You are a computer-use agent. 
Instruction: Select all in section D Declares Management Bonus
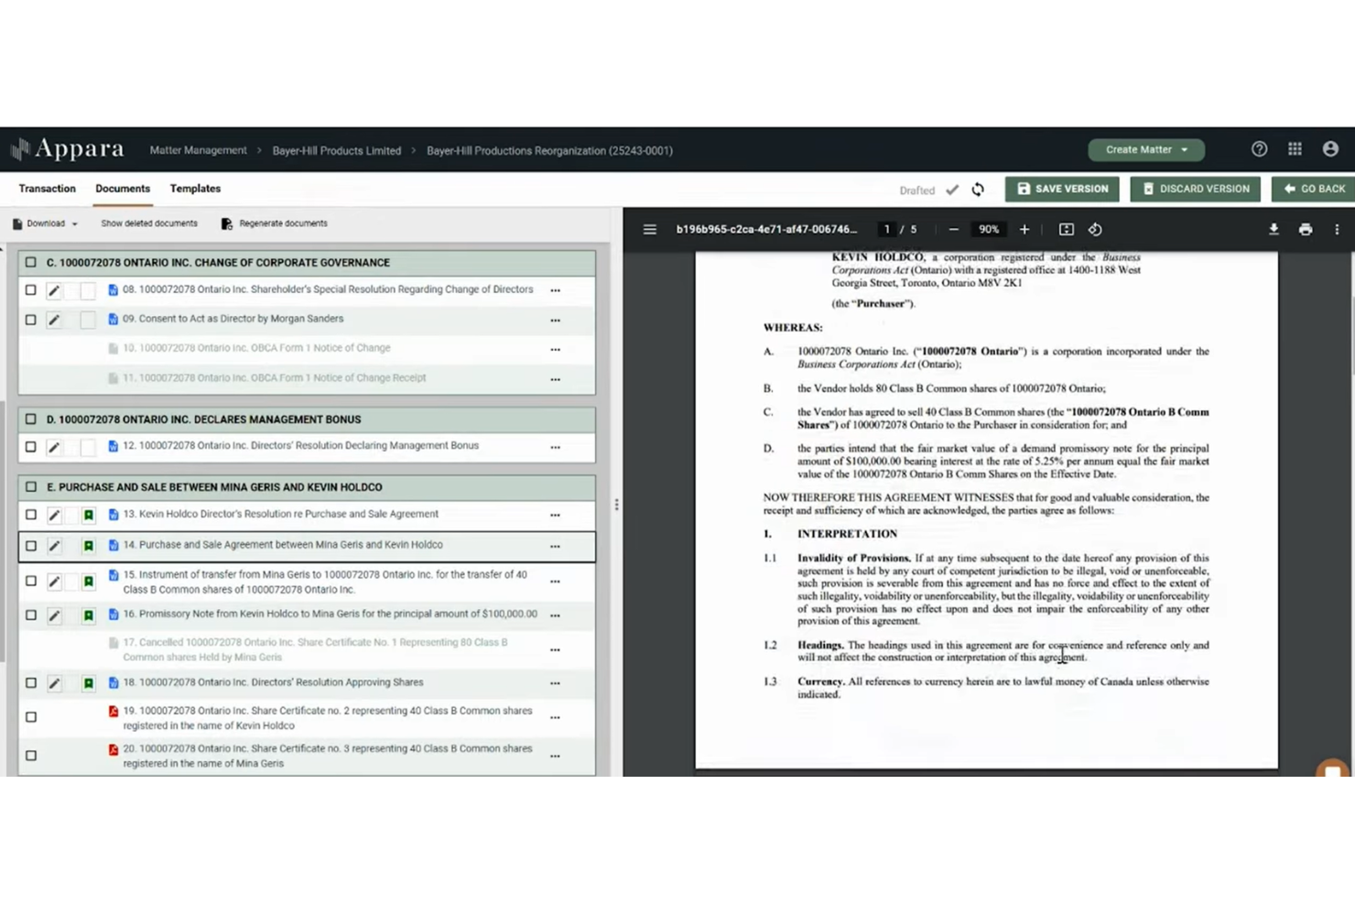[x=30, y=419]
